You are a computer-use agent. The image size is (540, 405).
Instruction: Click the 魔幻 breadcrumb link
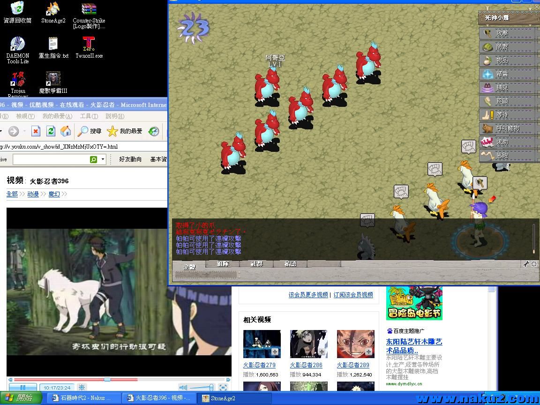[54, 194]
